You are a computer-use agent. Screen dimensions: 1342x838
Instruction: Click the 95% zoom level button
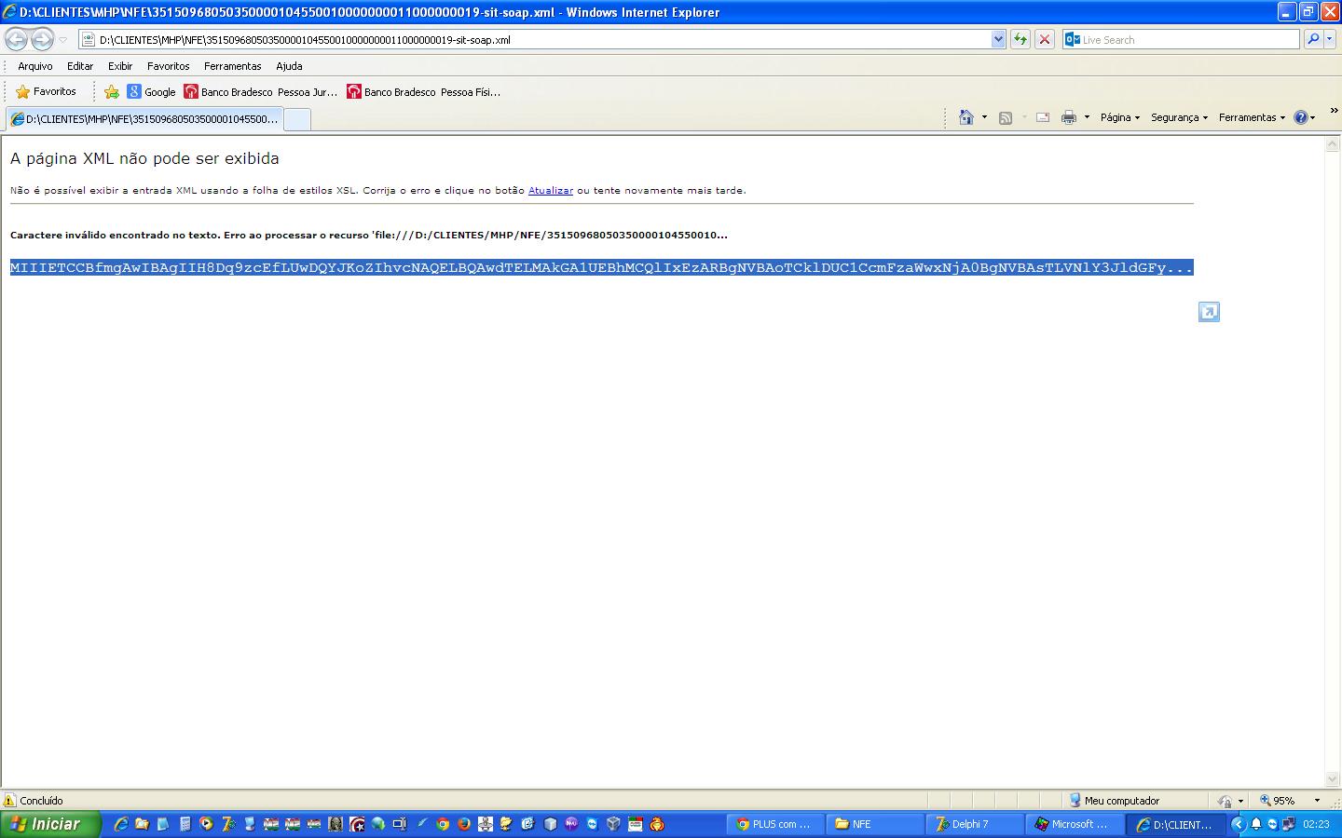click(x=1279, y=801)
